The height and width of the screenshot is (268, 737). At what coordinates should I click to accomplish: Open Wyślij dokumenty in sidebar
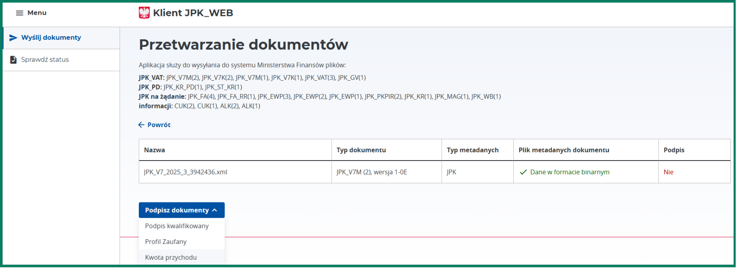(x=61, y=38)
